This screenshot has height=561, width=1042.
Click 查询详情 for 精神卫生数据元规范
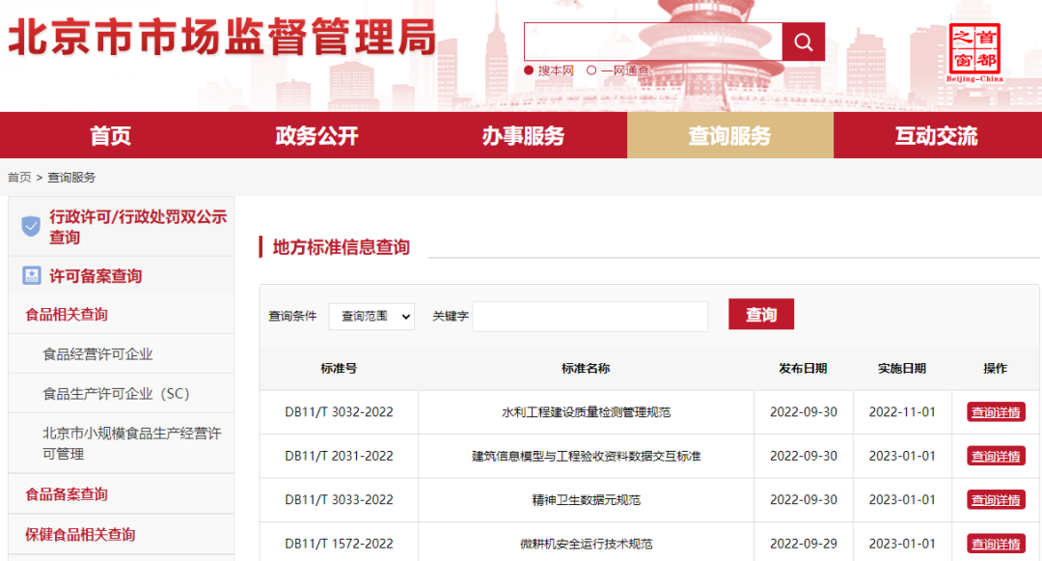(995, 499)
